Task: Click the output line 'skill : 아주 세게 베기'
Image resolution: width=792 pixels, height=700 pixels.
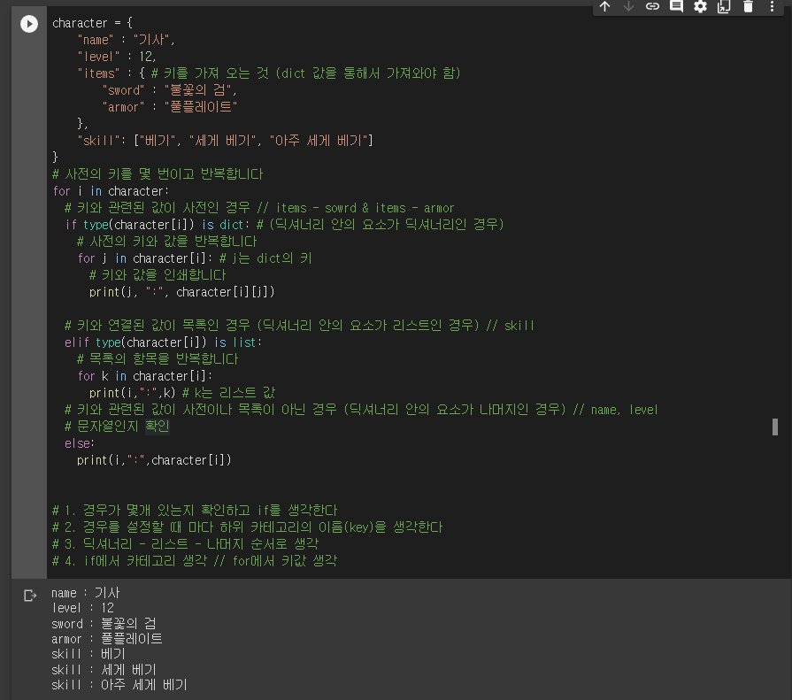Action: click(x=119, y=685)
